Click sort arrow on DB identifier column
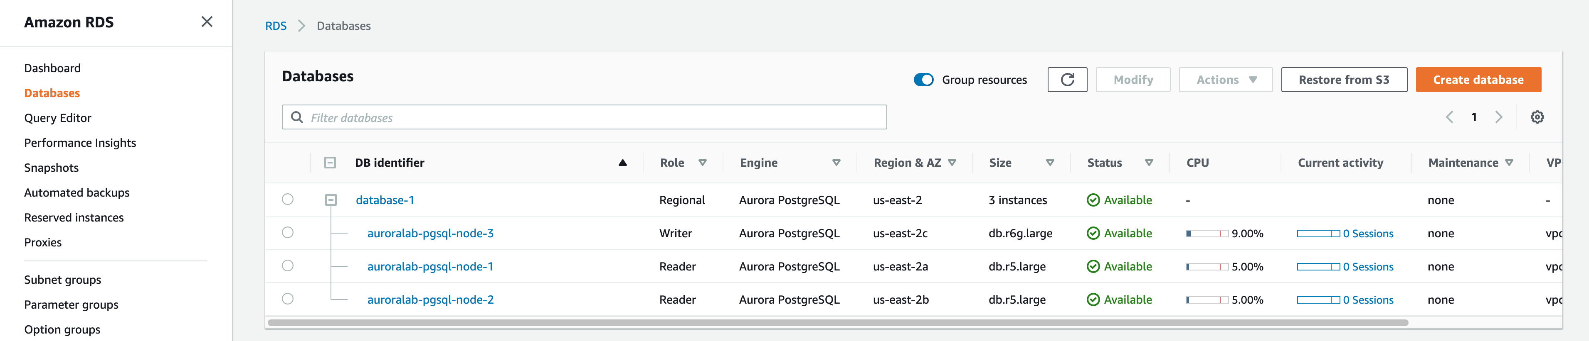Screen dimensions: 1589x341 (x=622, y=163)
